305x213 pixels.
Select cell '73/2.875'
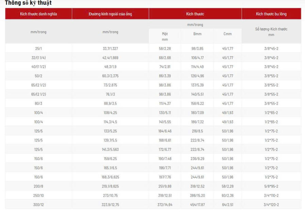tap(110, 85)
